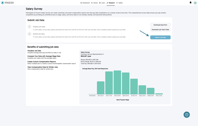Click the chart bar above $76,010
Viewport: 198px width, 126px height.
point(134,87)
